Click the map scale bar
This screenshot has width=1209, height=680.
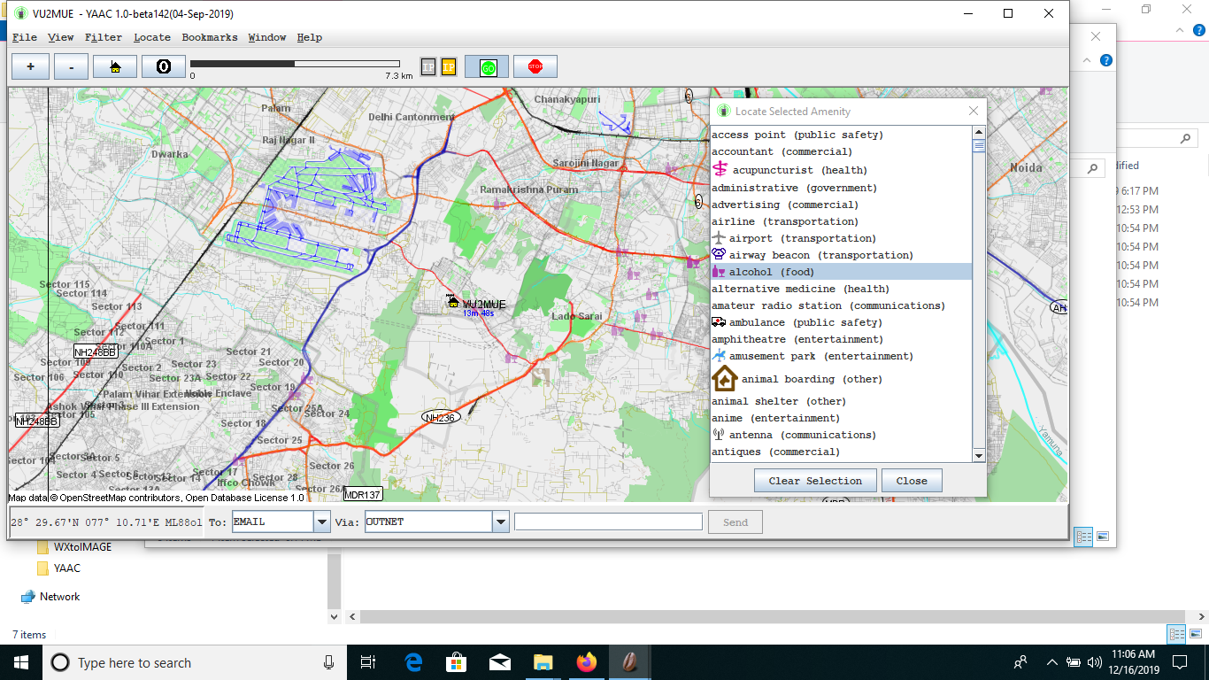coord(295,64)
